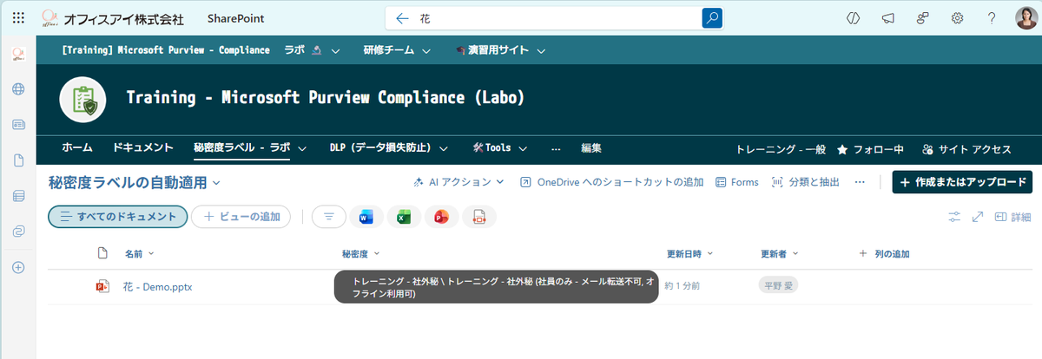Expand the 研修チーム navigation menu
The height and width of the screenshot is (359, 1042).
(x=397, y=50)
